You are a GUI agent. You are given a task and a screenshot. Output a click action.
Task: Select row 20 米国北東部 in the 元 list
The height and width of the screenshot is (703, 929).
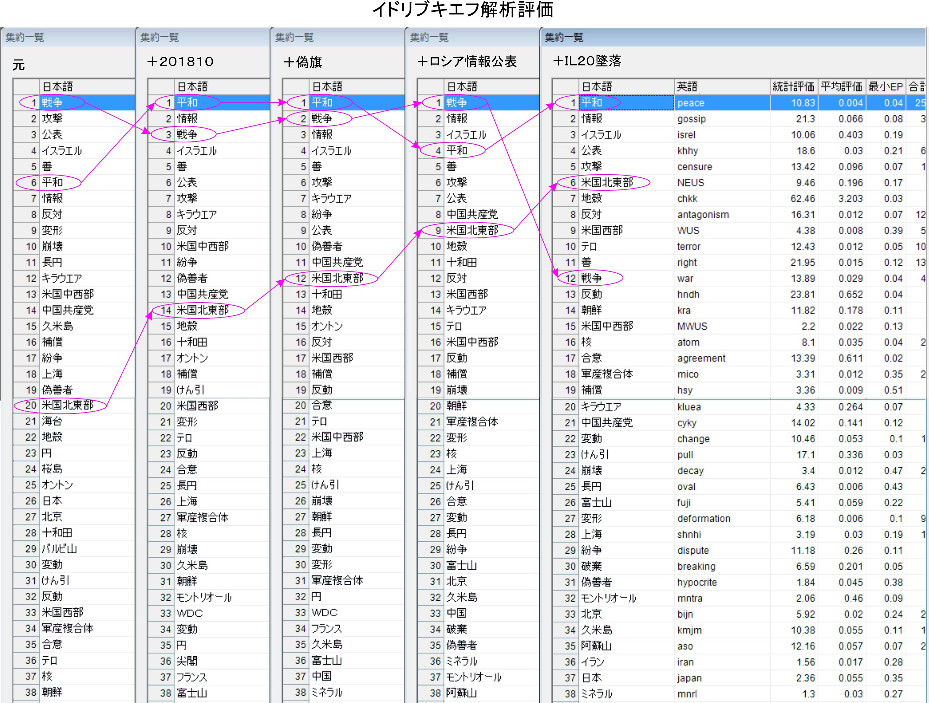pyautogui.click(x=67, y=406)
